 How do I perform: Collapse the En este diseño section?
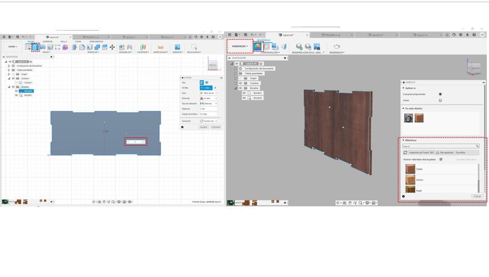[x=403, y=108]
